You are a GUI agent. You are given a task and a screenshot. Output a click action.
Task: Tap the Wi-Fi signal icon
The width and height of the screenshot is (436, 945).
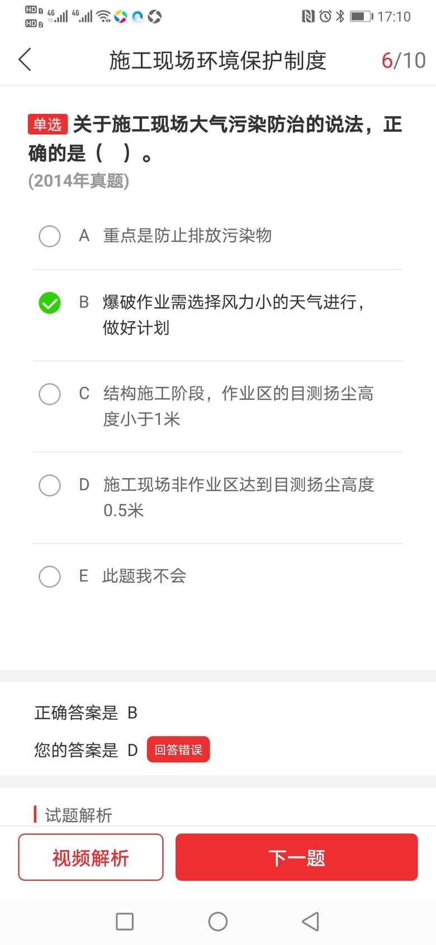click(103, 17)
